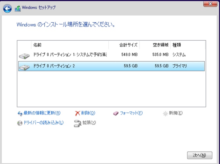Click the 削除(D) link text
Viewport: 220px width, 164px height.
point(88,113)
